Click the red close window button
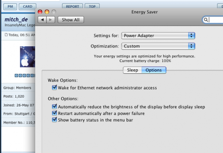Image resolution: width=223 pixels, height=153 pixels. tap(40, 12)
